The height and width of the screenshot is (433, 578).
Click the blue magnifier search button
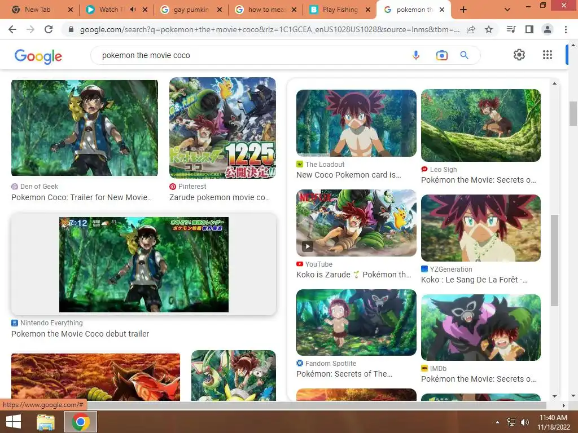coord(464,55)
